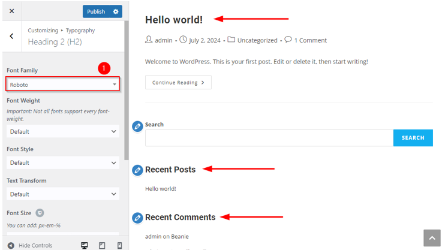448x250 pixels.
Task: Click the Beanie comment link
Action: click(x=180, y=237)
